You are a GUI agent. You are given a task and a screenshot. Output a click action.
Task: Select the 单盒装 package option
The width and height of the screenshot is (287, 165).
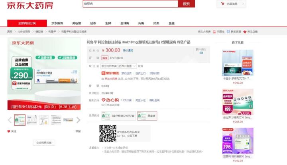pyautogui.click(x=147, y=116)
